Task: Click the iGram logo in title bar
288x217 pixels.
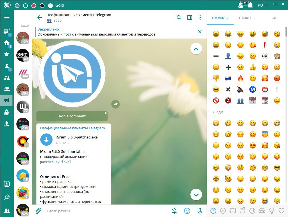Action: point(7,5)
